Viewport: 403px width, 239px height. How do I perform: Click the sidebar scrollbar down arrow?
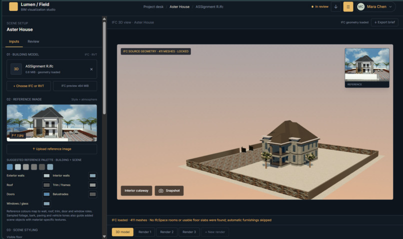coord(104,236)
